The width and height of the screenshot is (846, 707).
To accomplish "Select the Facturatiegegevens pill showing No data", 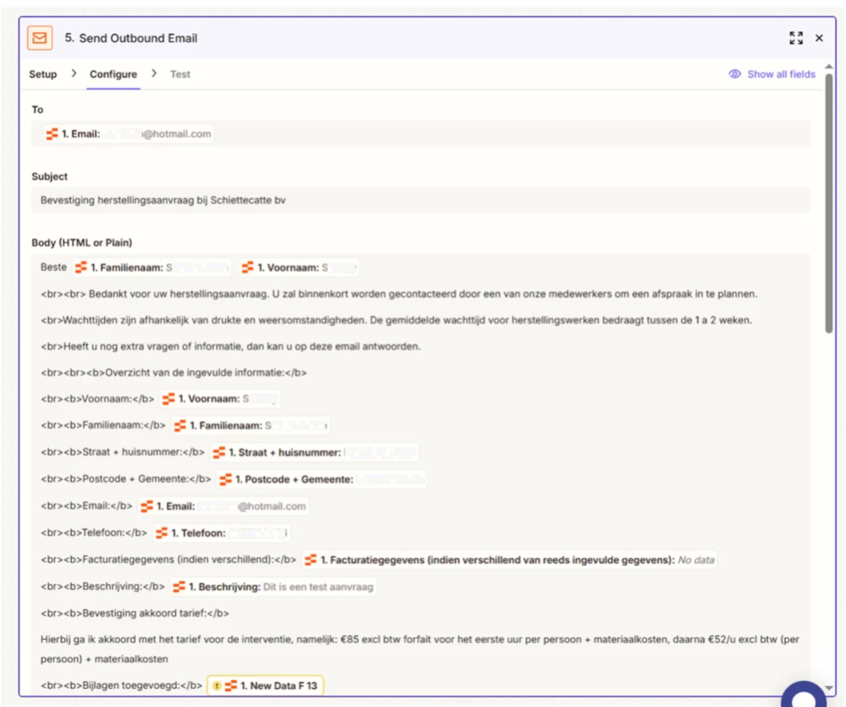I will click(510, 560).
